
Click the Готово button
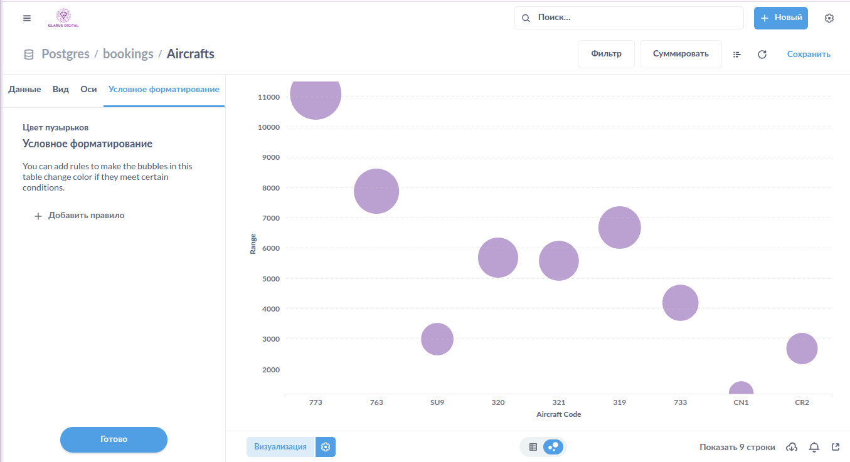coord(114,439)
